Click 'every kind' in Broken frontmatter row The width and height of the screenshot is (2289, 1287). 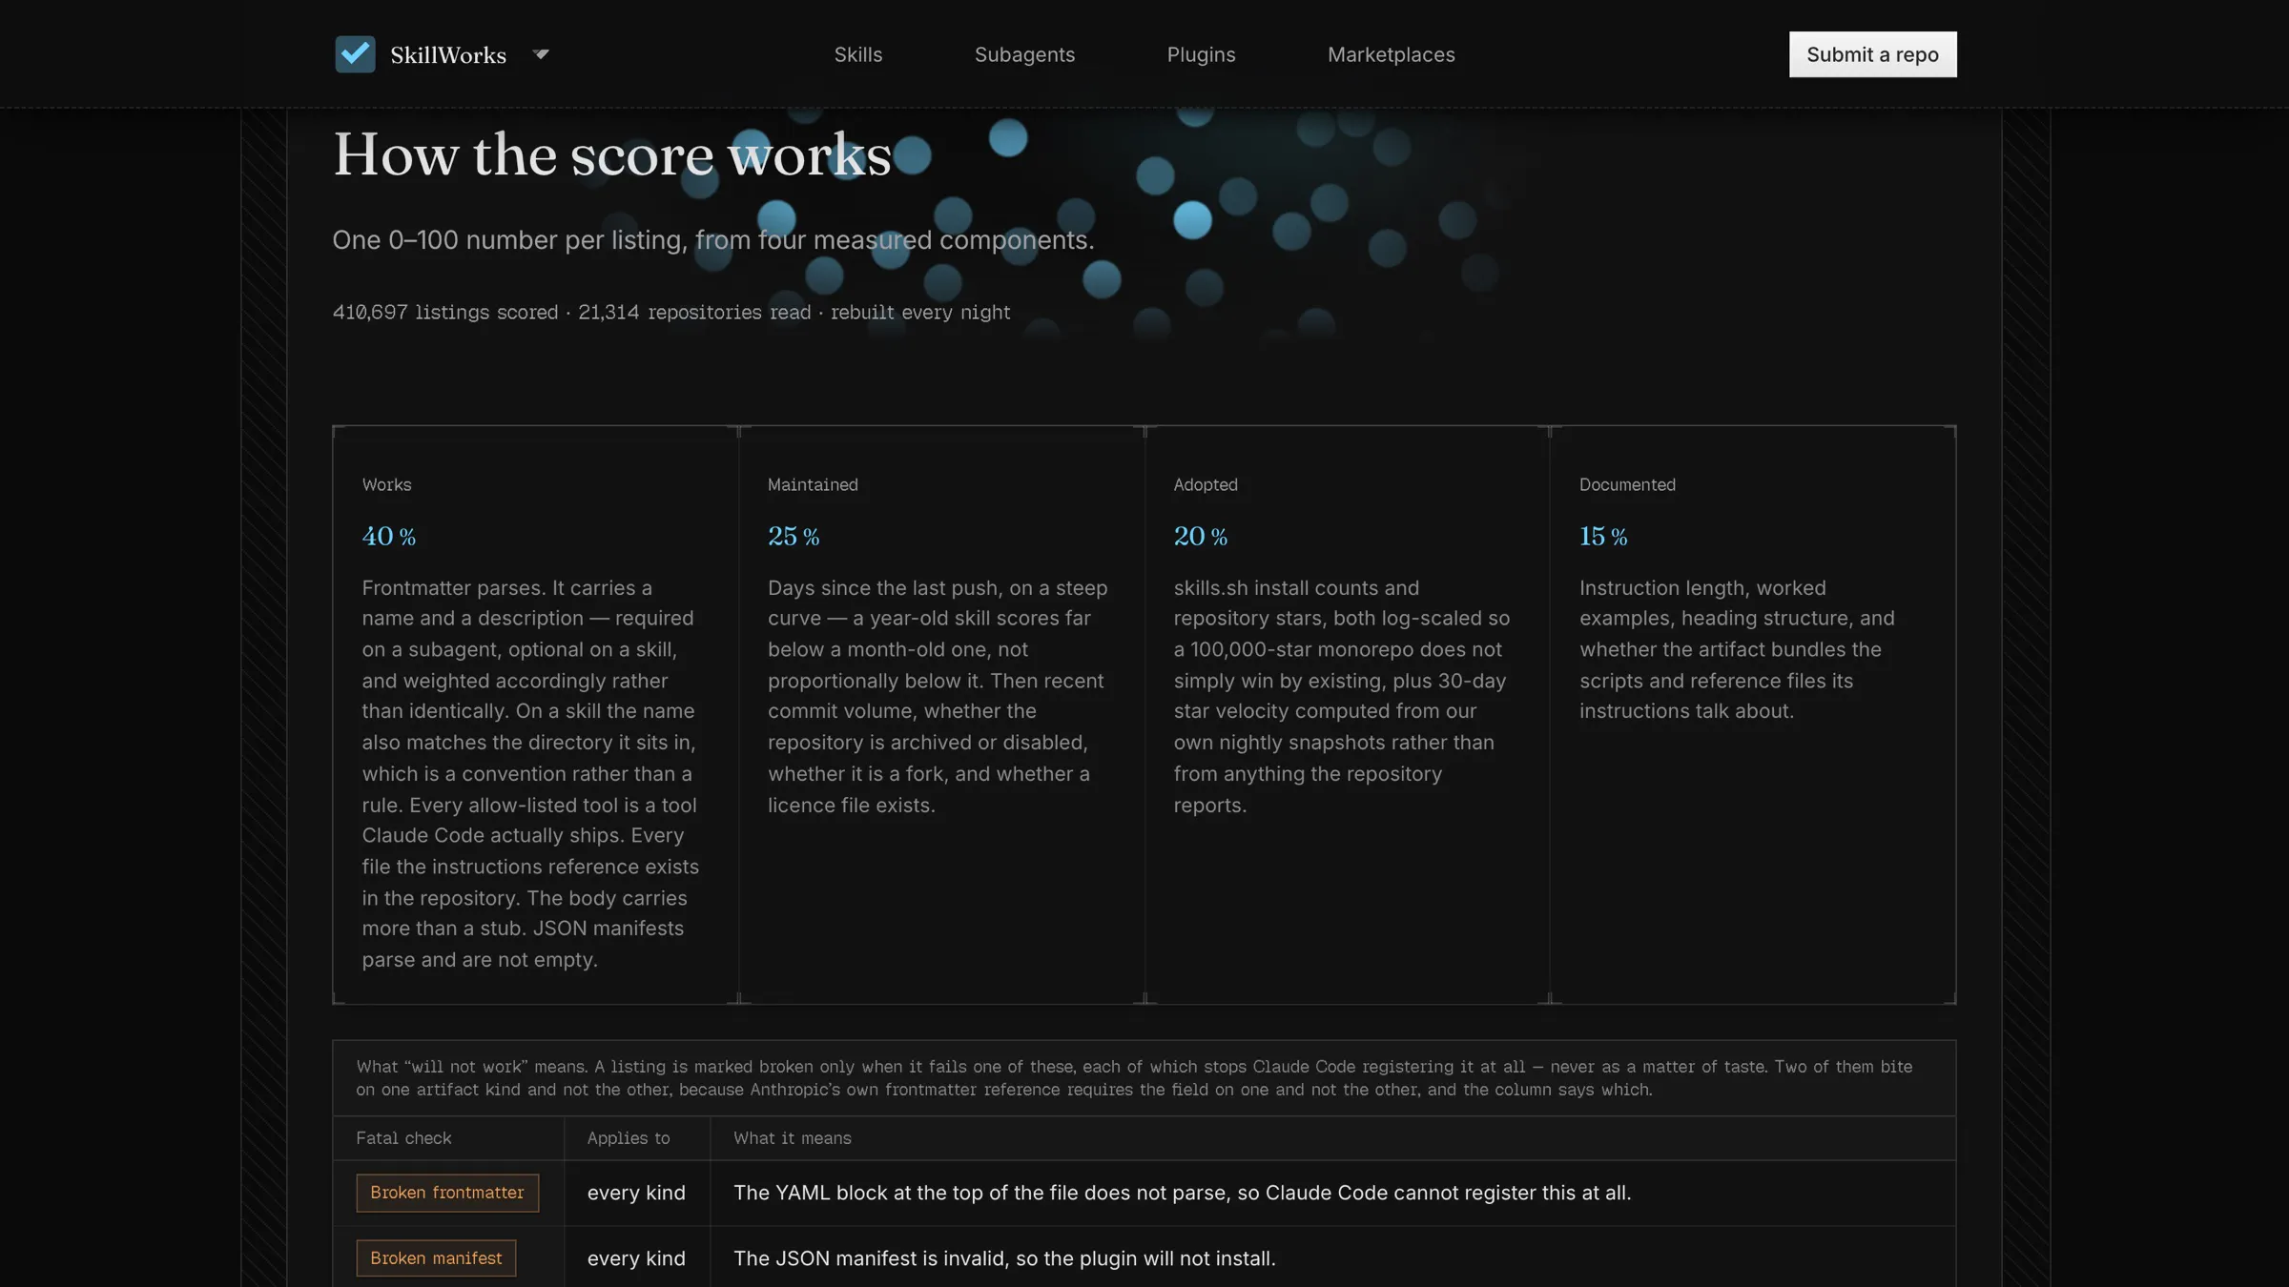tap(636, 1193)
